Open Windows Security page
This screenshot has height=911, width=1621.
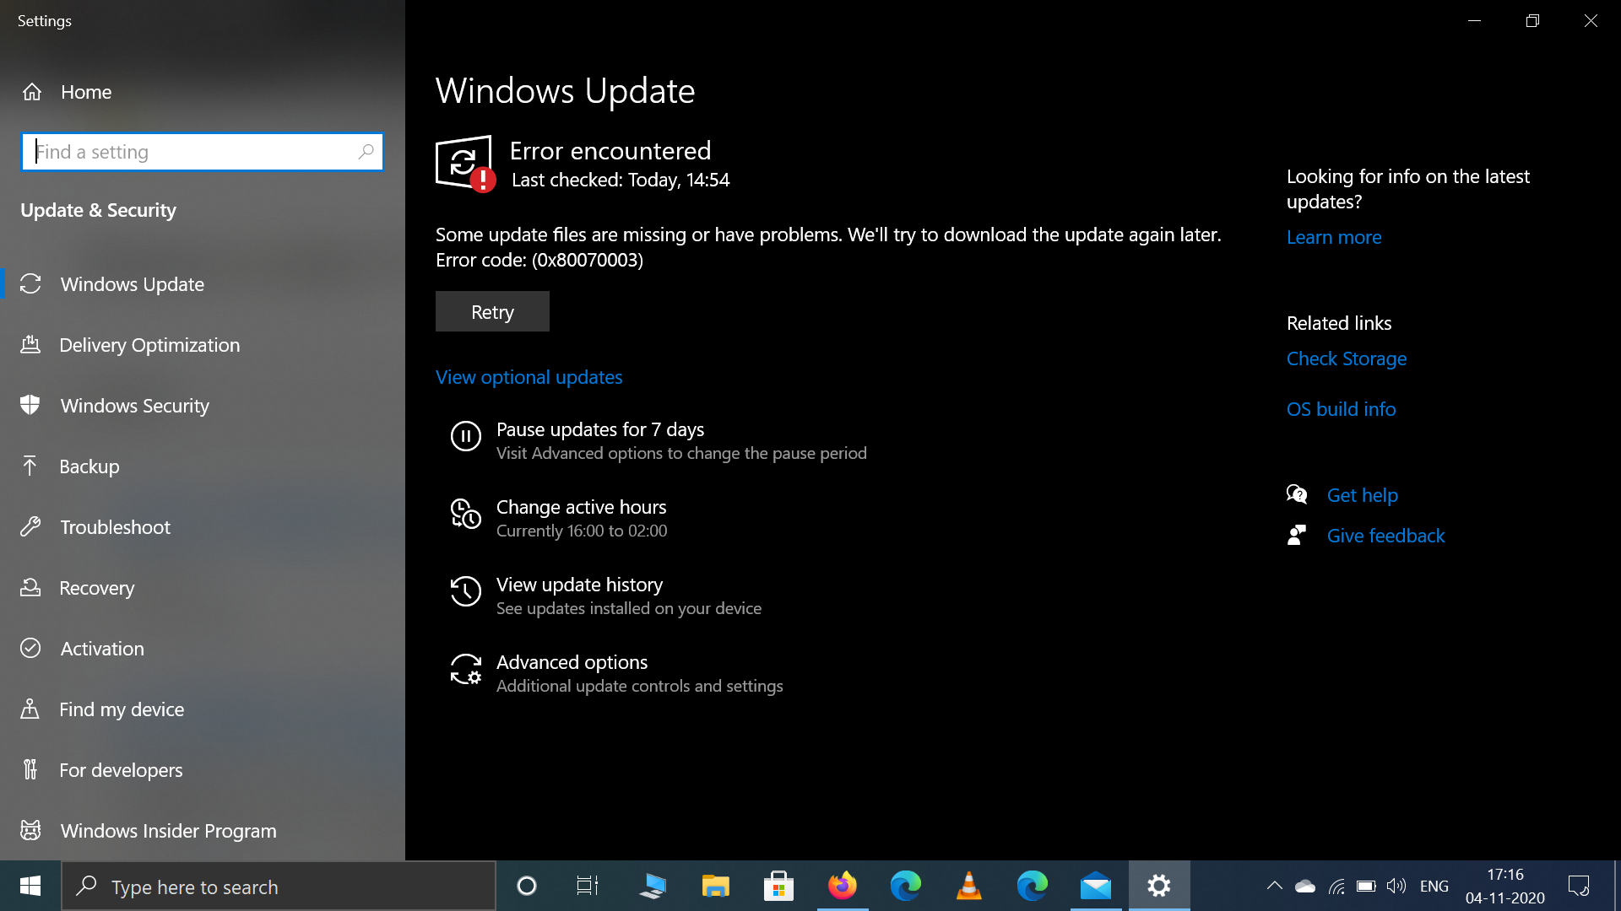click(x=203, y=406)
